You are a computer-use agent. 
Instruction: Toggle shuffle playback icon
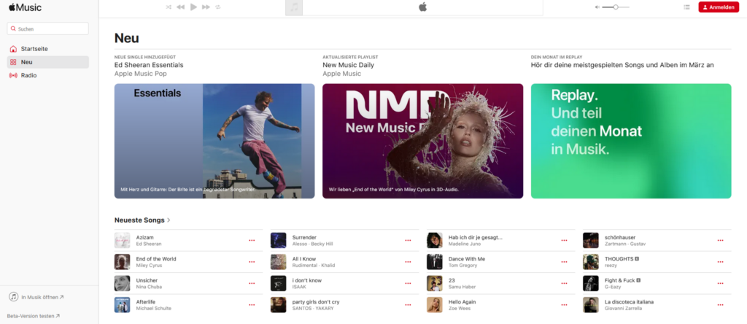169,7
